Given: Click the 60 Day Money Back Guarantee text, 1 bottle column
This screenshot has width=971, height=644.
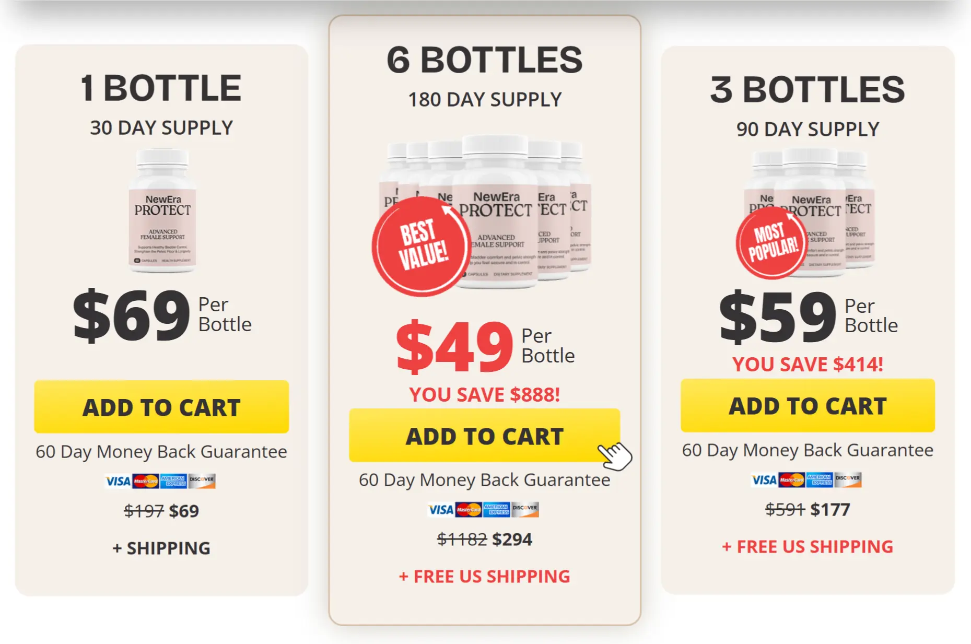Looking at the screenshot, I should click(x=162, y=451).
